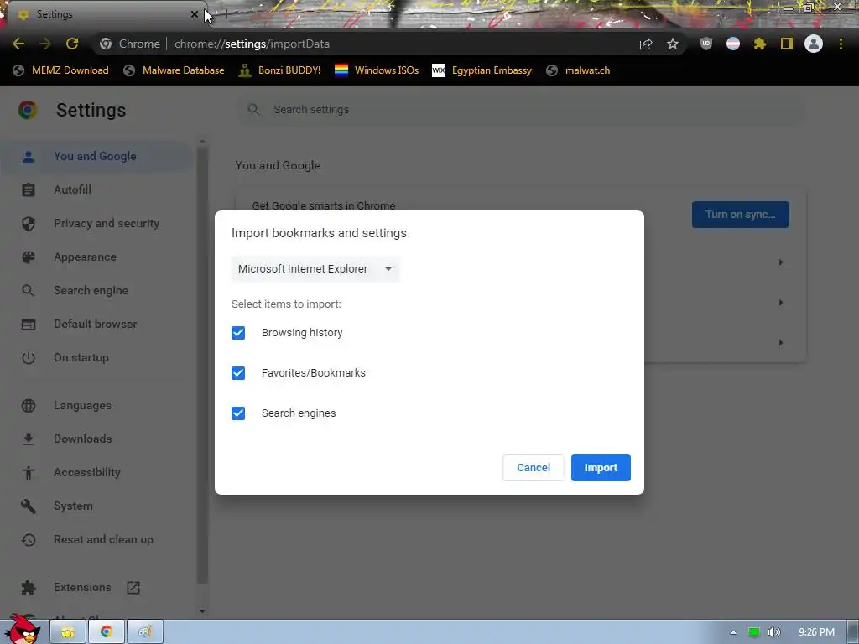Open the first pinned taskbar app
Screen dimensions: 859x644
pyautogui.click(x=68, y=632)
